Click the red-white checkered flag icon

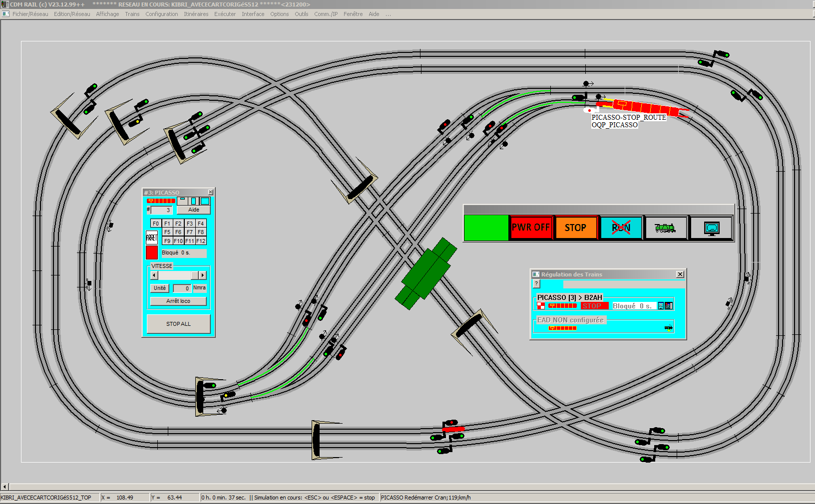click(541, 306)
